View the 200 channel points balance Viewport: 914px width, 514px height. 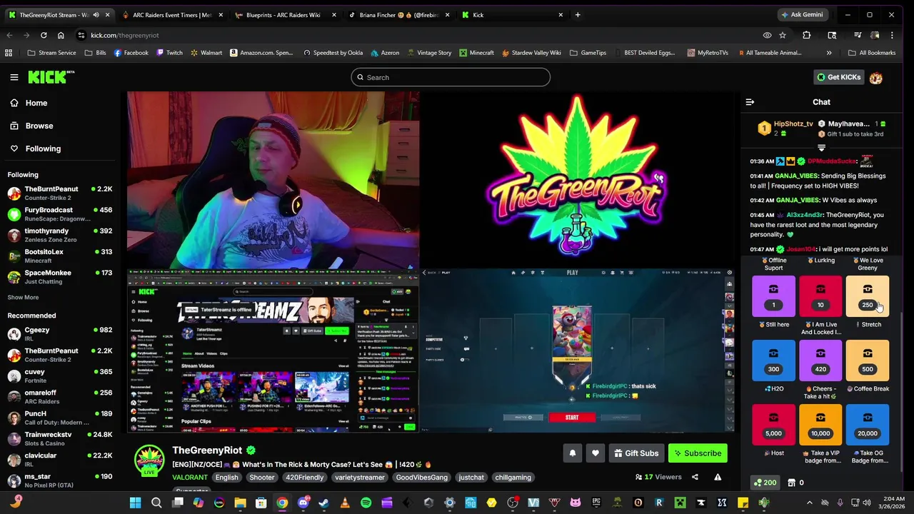point(765,483)
